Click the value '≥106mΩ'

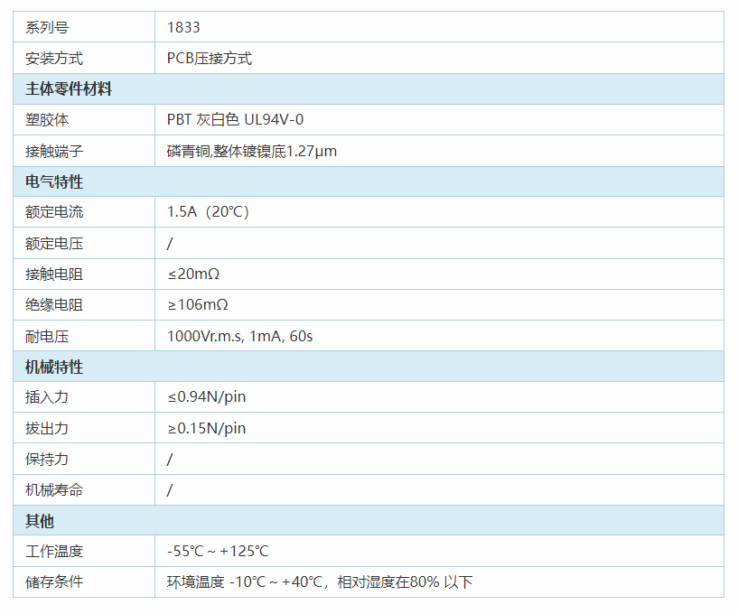[x=198, y=305]
